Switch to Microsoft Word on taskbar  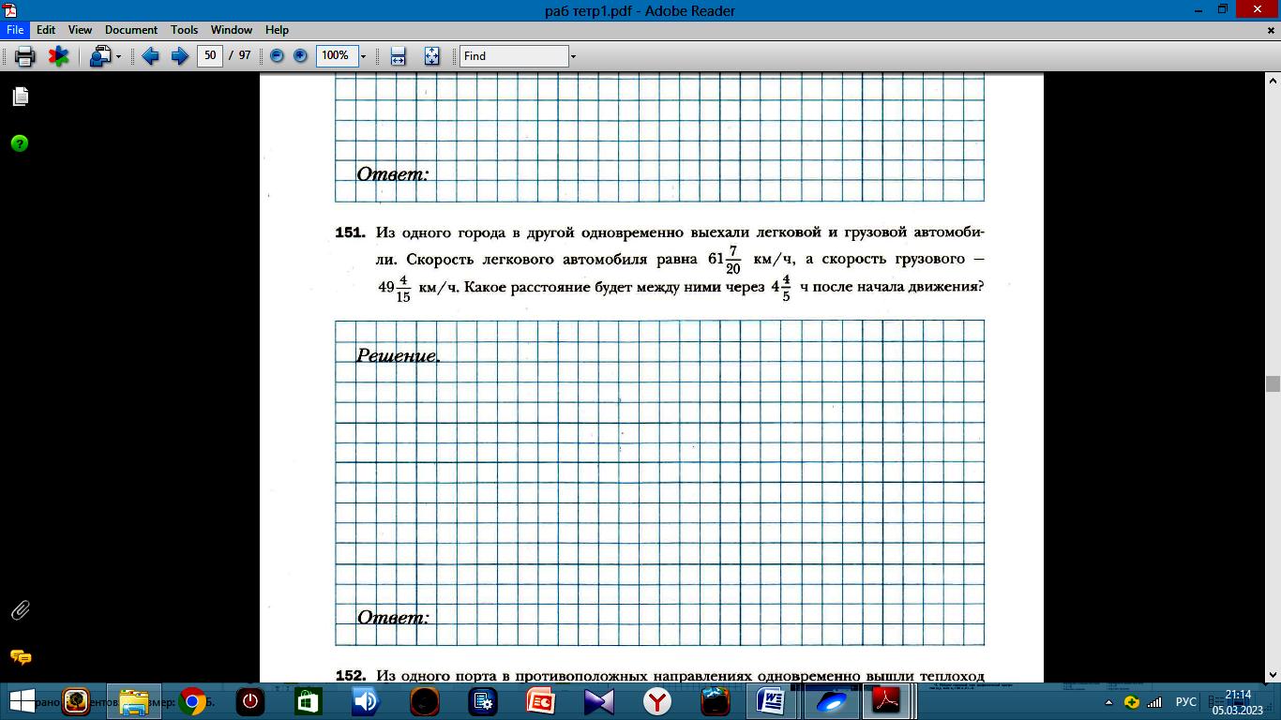[x=772, y=701]
